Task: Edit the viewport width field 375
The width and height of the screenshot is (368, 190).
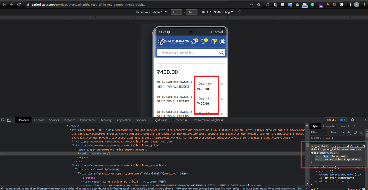Action: pyautogui.click(x=176, y=12)
